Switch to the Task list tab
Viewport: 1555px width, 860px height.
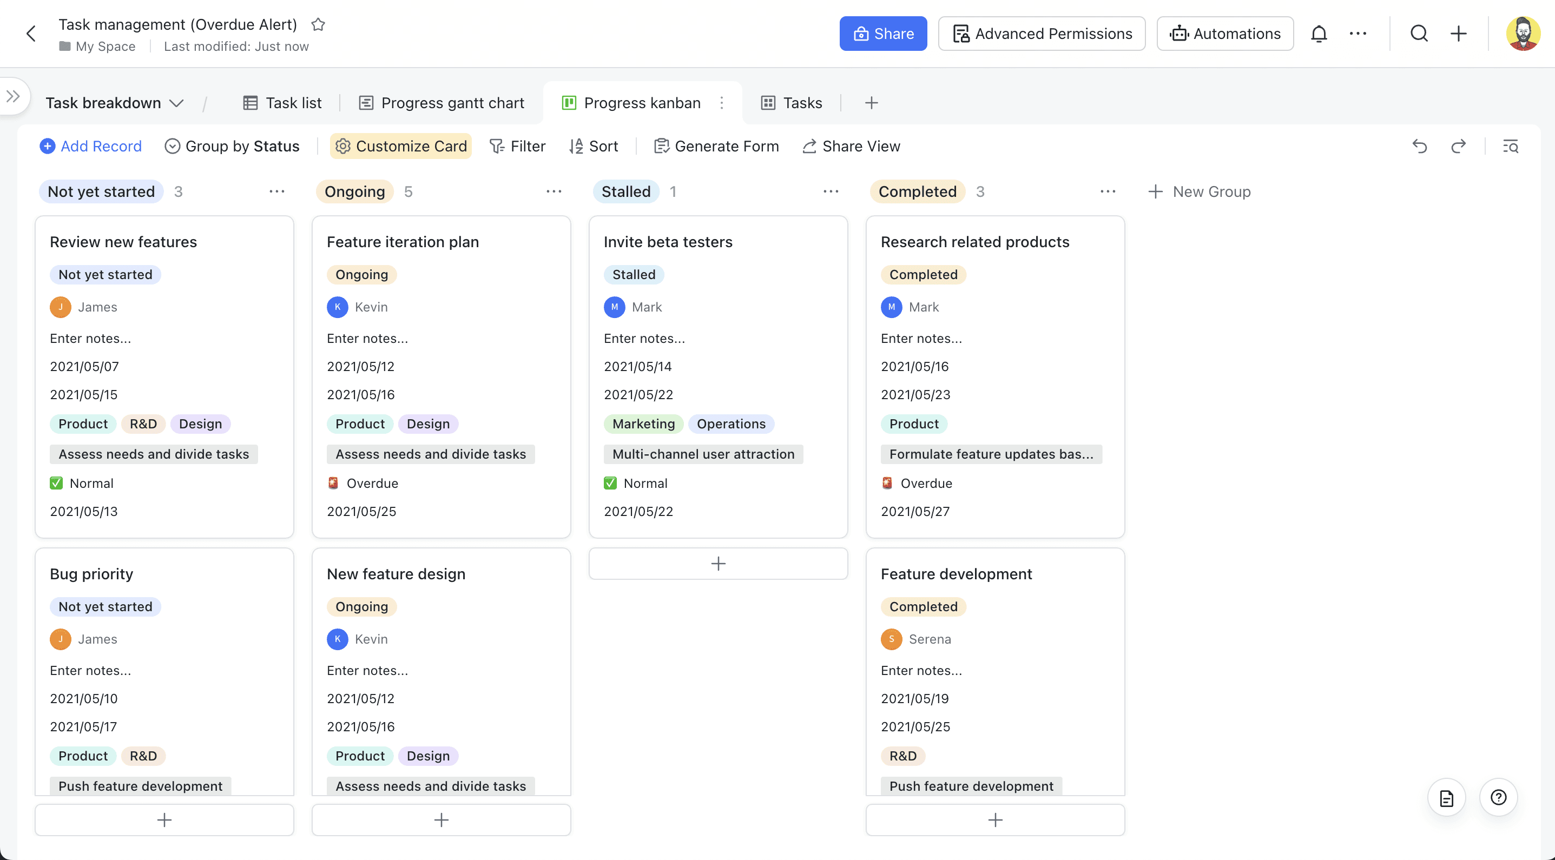282,103
